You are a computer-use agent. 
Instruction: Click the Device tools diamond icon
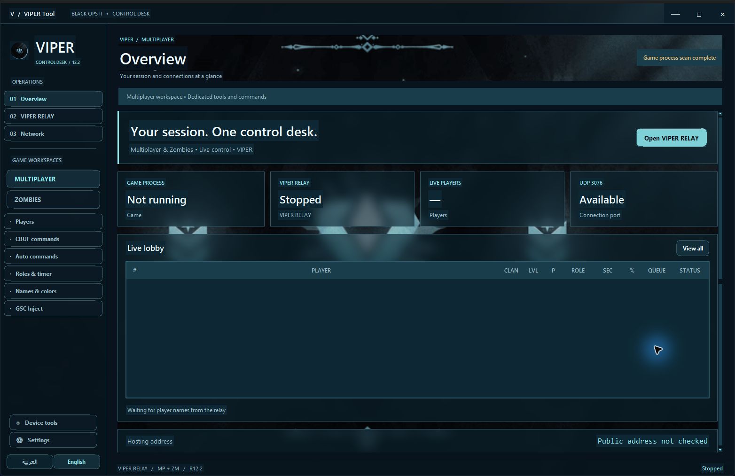point(18,423)
